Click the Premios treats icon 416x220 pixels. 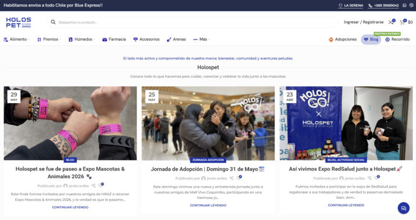click(39, 39)
